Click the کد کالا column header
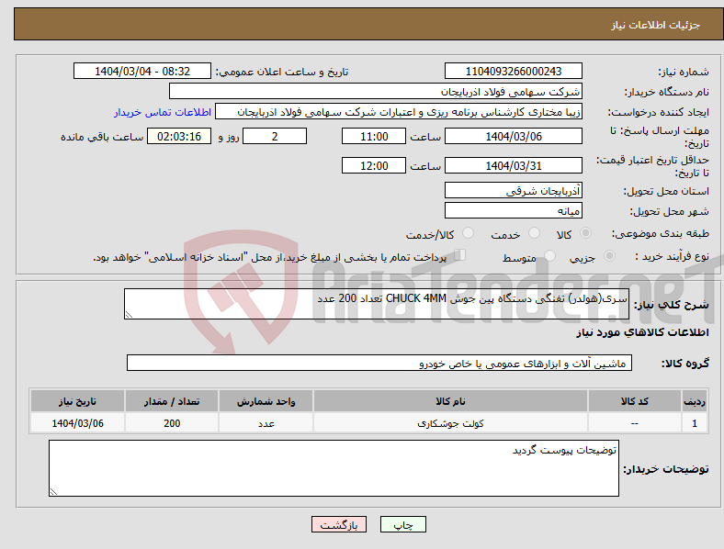 click(635, 401)
